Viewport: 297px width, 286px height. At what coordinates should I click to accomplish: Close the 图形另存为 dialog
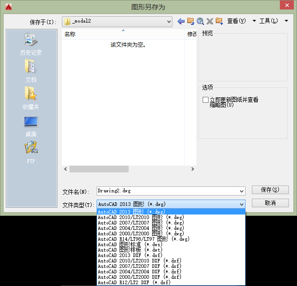(287, 5)
